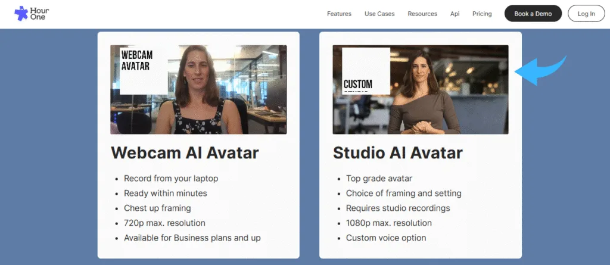Open the Features menu
This screenshot has width=610, height=265.
click(339, 14)
